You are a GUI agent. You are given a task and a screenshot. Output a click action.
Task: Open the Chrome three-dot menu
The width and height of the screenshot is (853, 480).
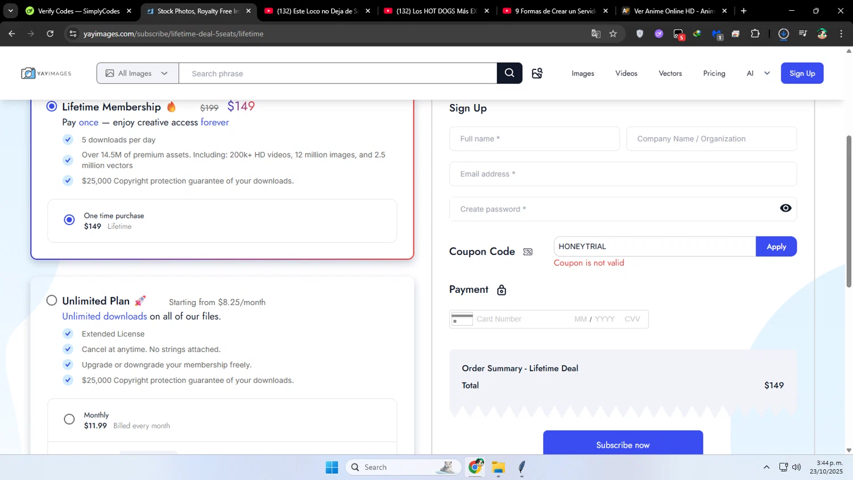841,34
